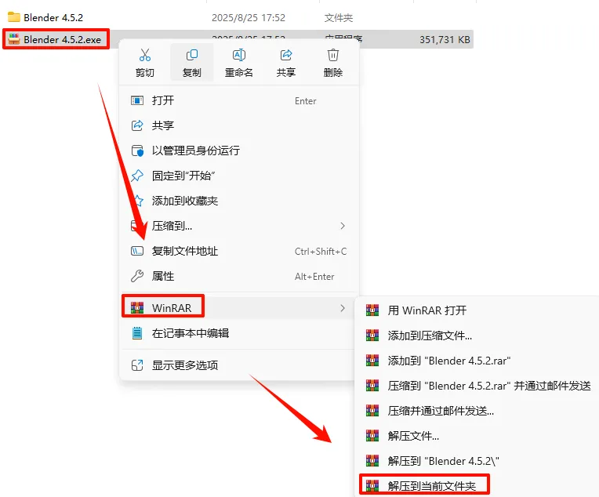This screenshot has height=497, width=599.
Task: Expand the 压缩到... submenu arrow
Action: point(343,226)
